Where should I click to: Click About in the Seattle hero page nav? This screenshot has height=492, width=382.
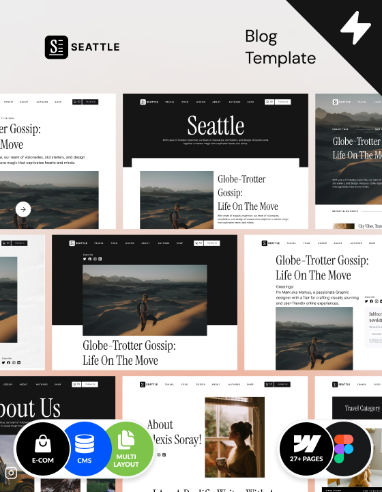pos(216,102)
